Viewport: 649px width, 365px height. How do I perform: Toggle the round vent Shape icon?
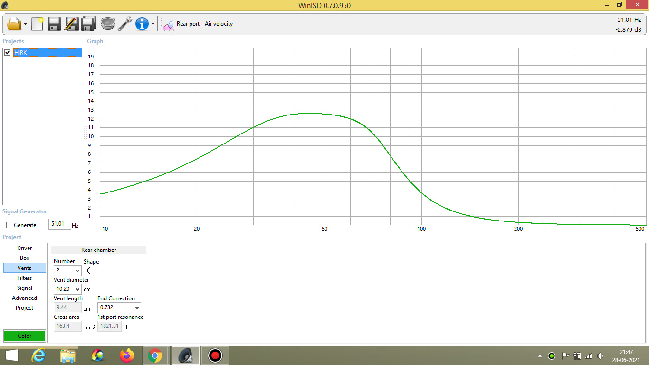click(91, 270)
